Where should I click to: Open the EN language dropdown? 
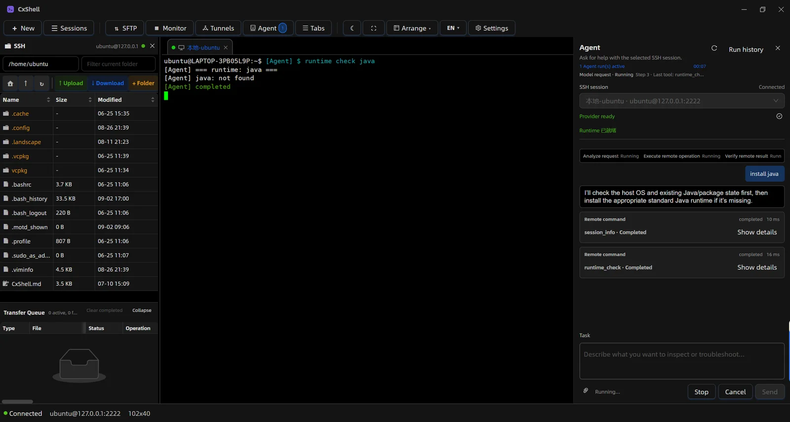(x=453, y=28)
